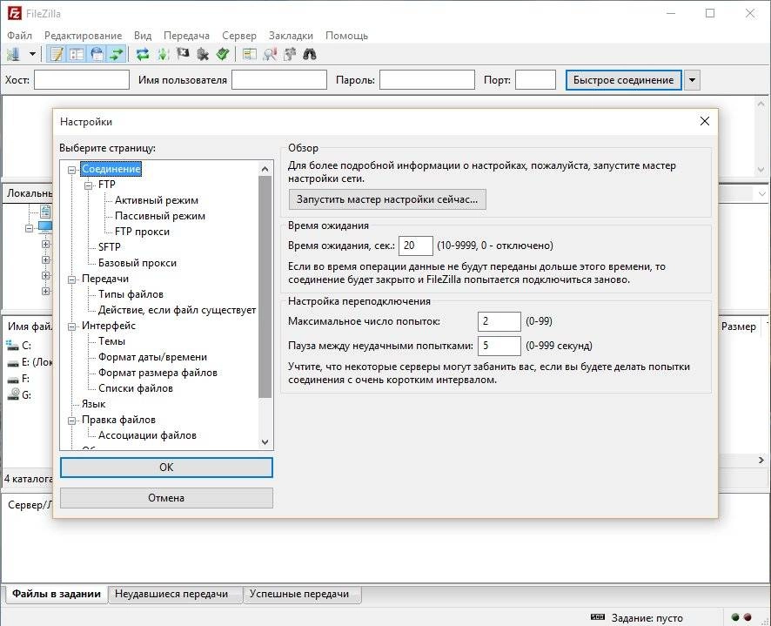Click the FileZilla logo in title bar
Screen dimensions: 771x626
(x=14, y=13)
